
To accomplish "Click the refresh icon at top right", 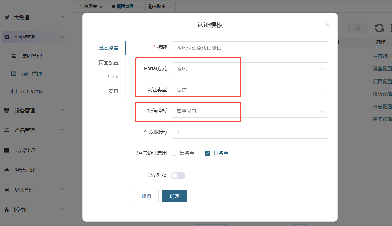I will [379, 28].
